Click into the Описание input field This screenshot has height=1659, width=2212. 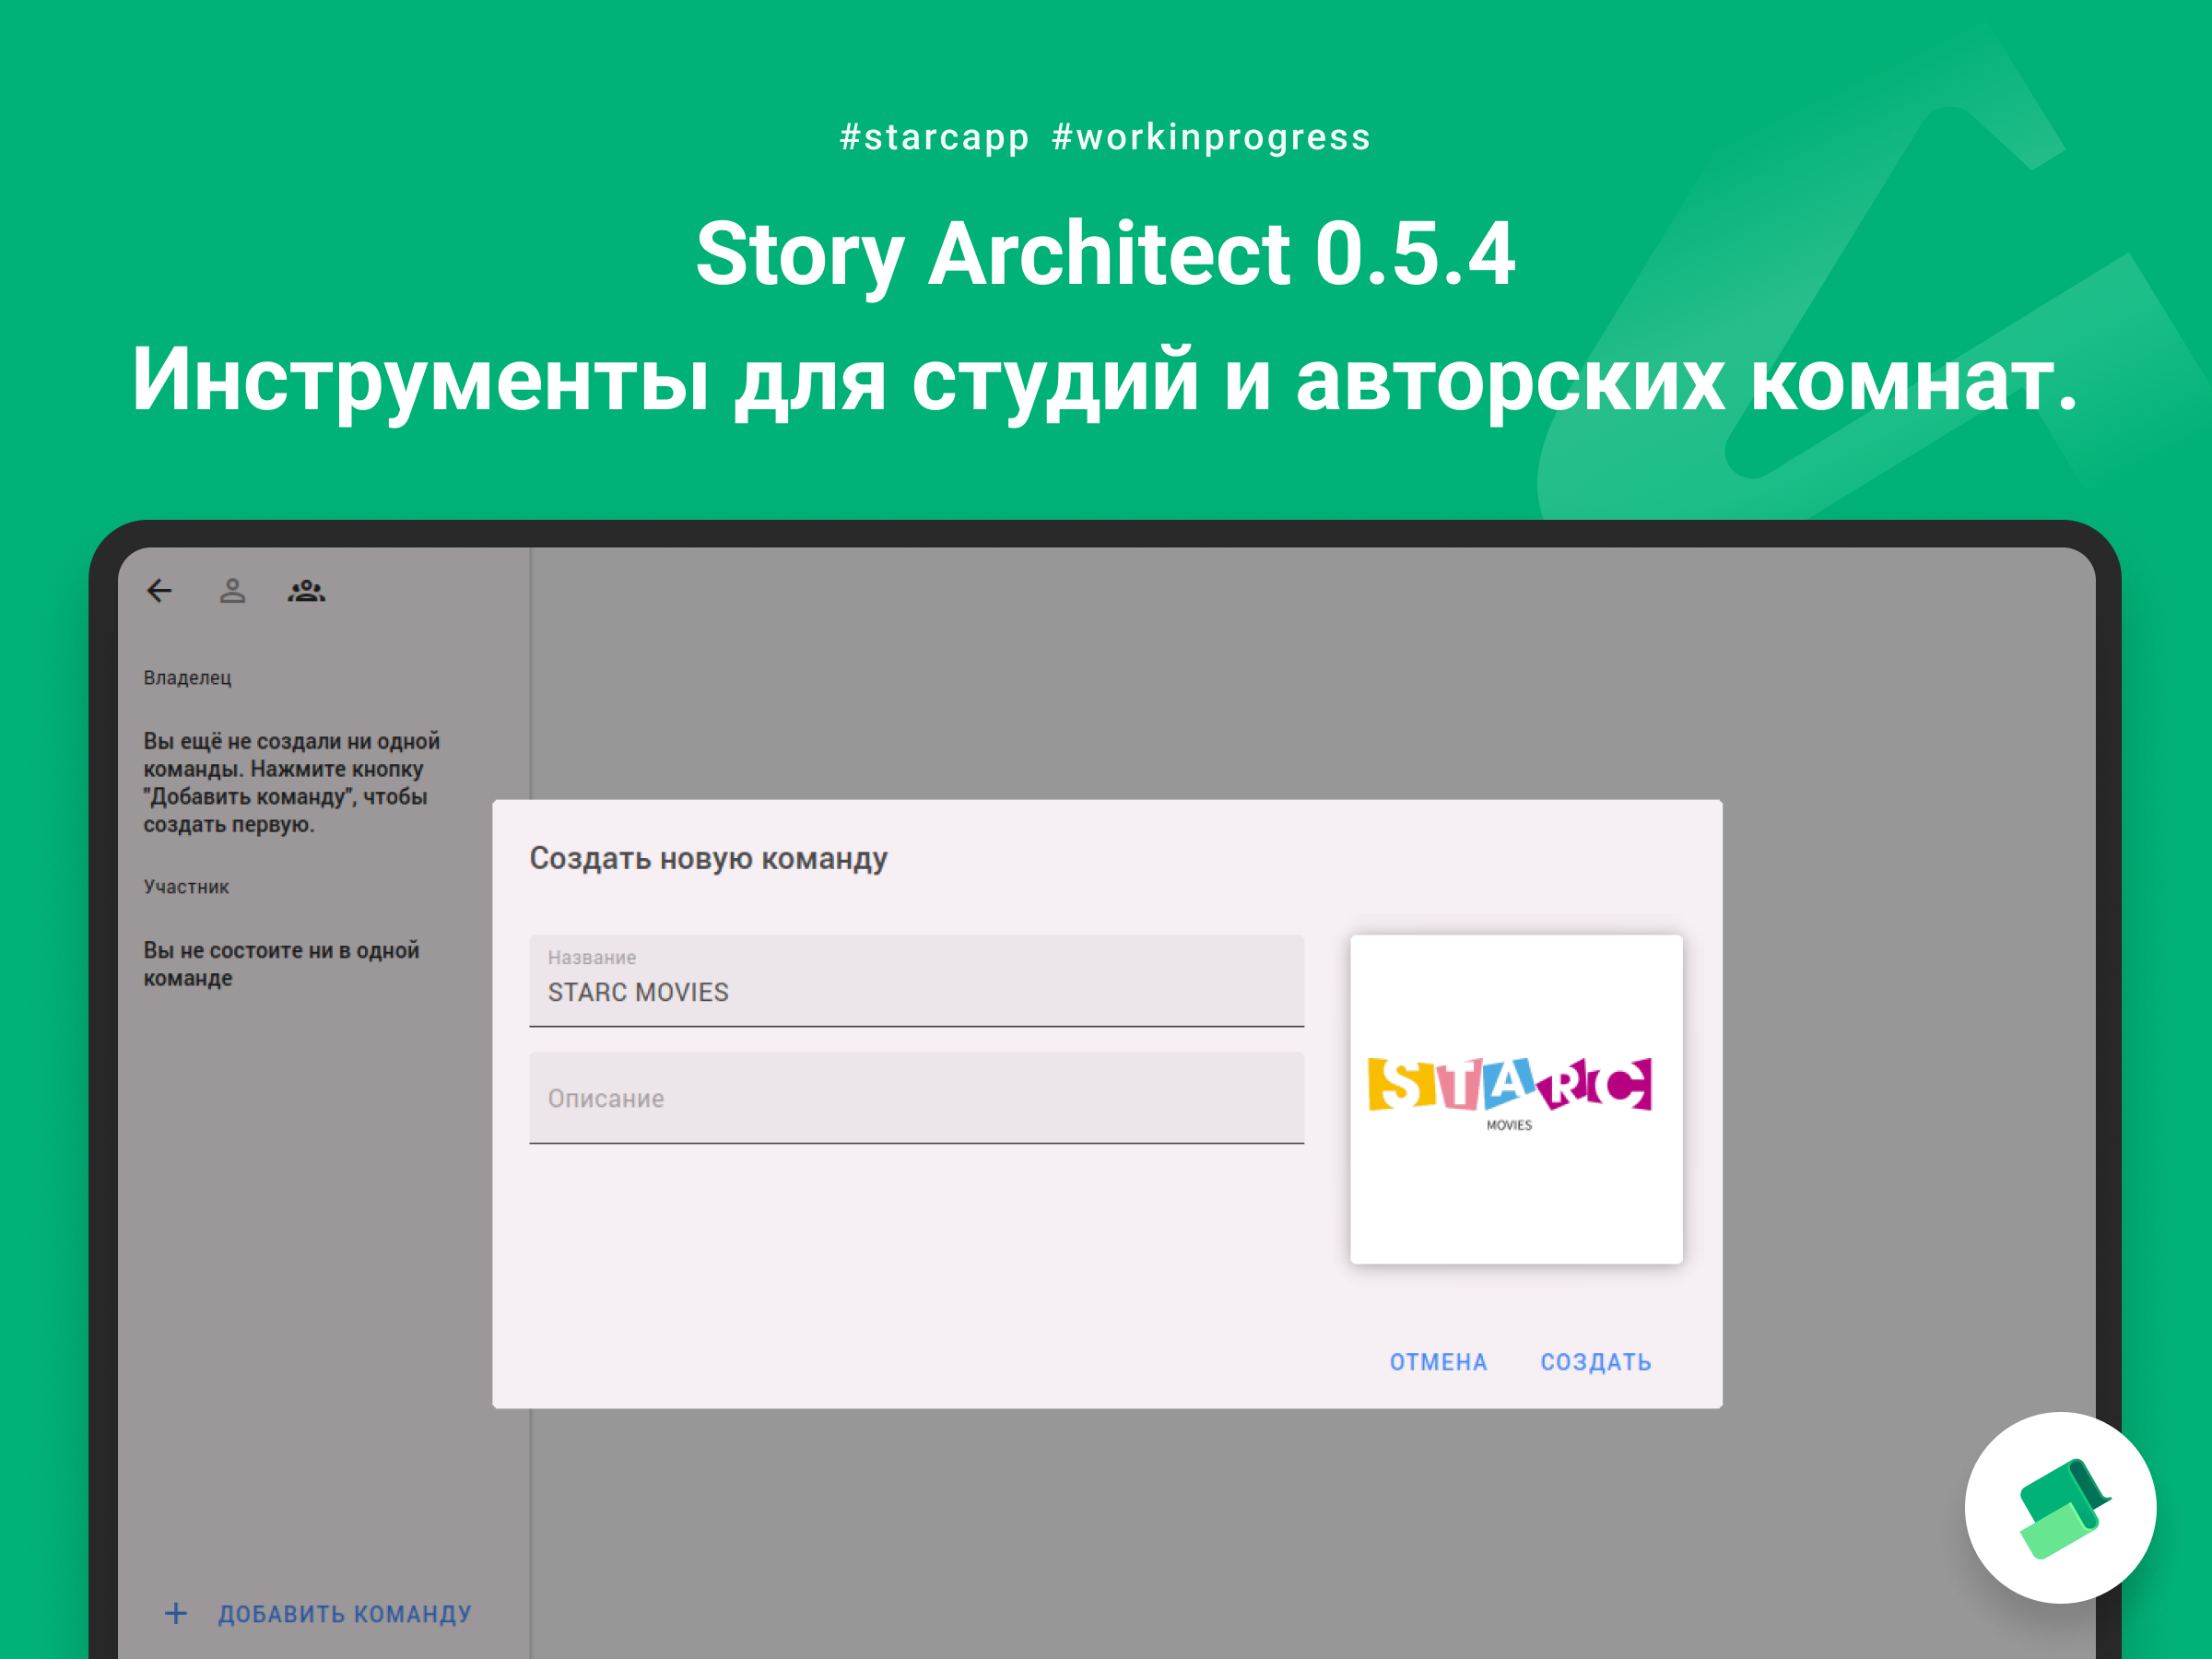917,1097
